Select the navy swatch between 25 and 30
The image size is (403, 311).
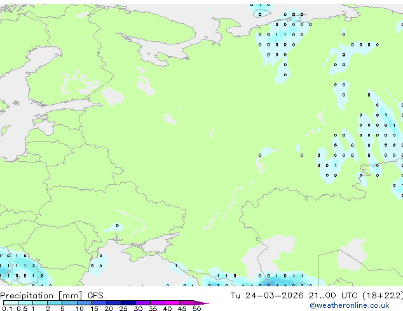coord(128,303)
